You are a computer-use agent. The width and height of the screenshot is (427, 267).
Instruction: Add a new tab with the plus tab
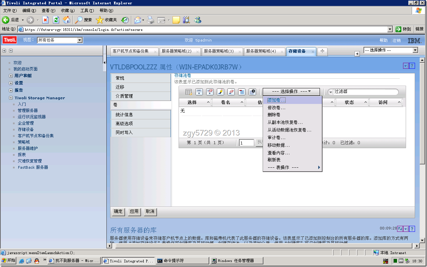click(x=322, y=51)
